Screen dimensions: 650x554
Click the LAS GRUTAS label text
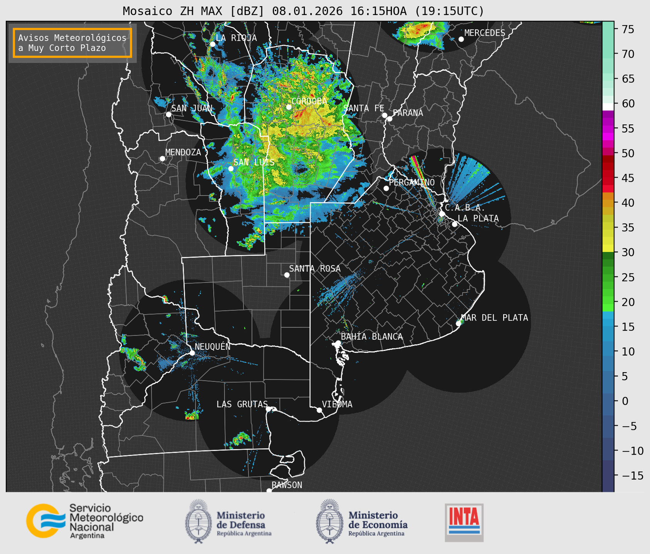(242, 404)
